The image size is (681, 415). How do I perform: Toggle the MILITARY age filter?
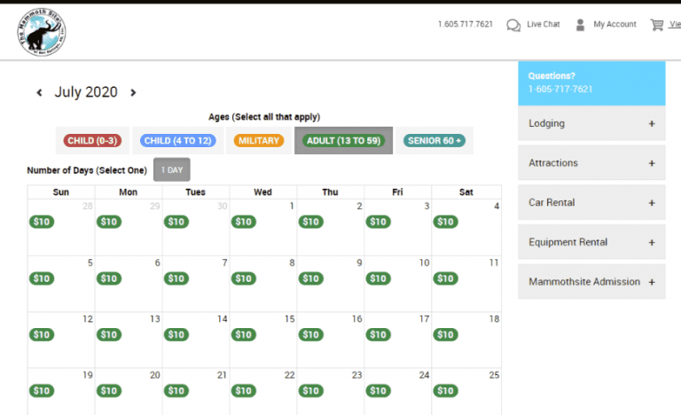click(259, 141)
